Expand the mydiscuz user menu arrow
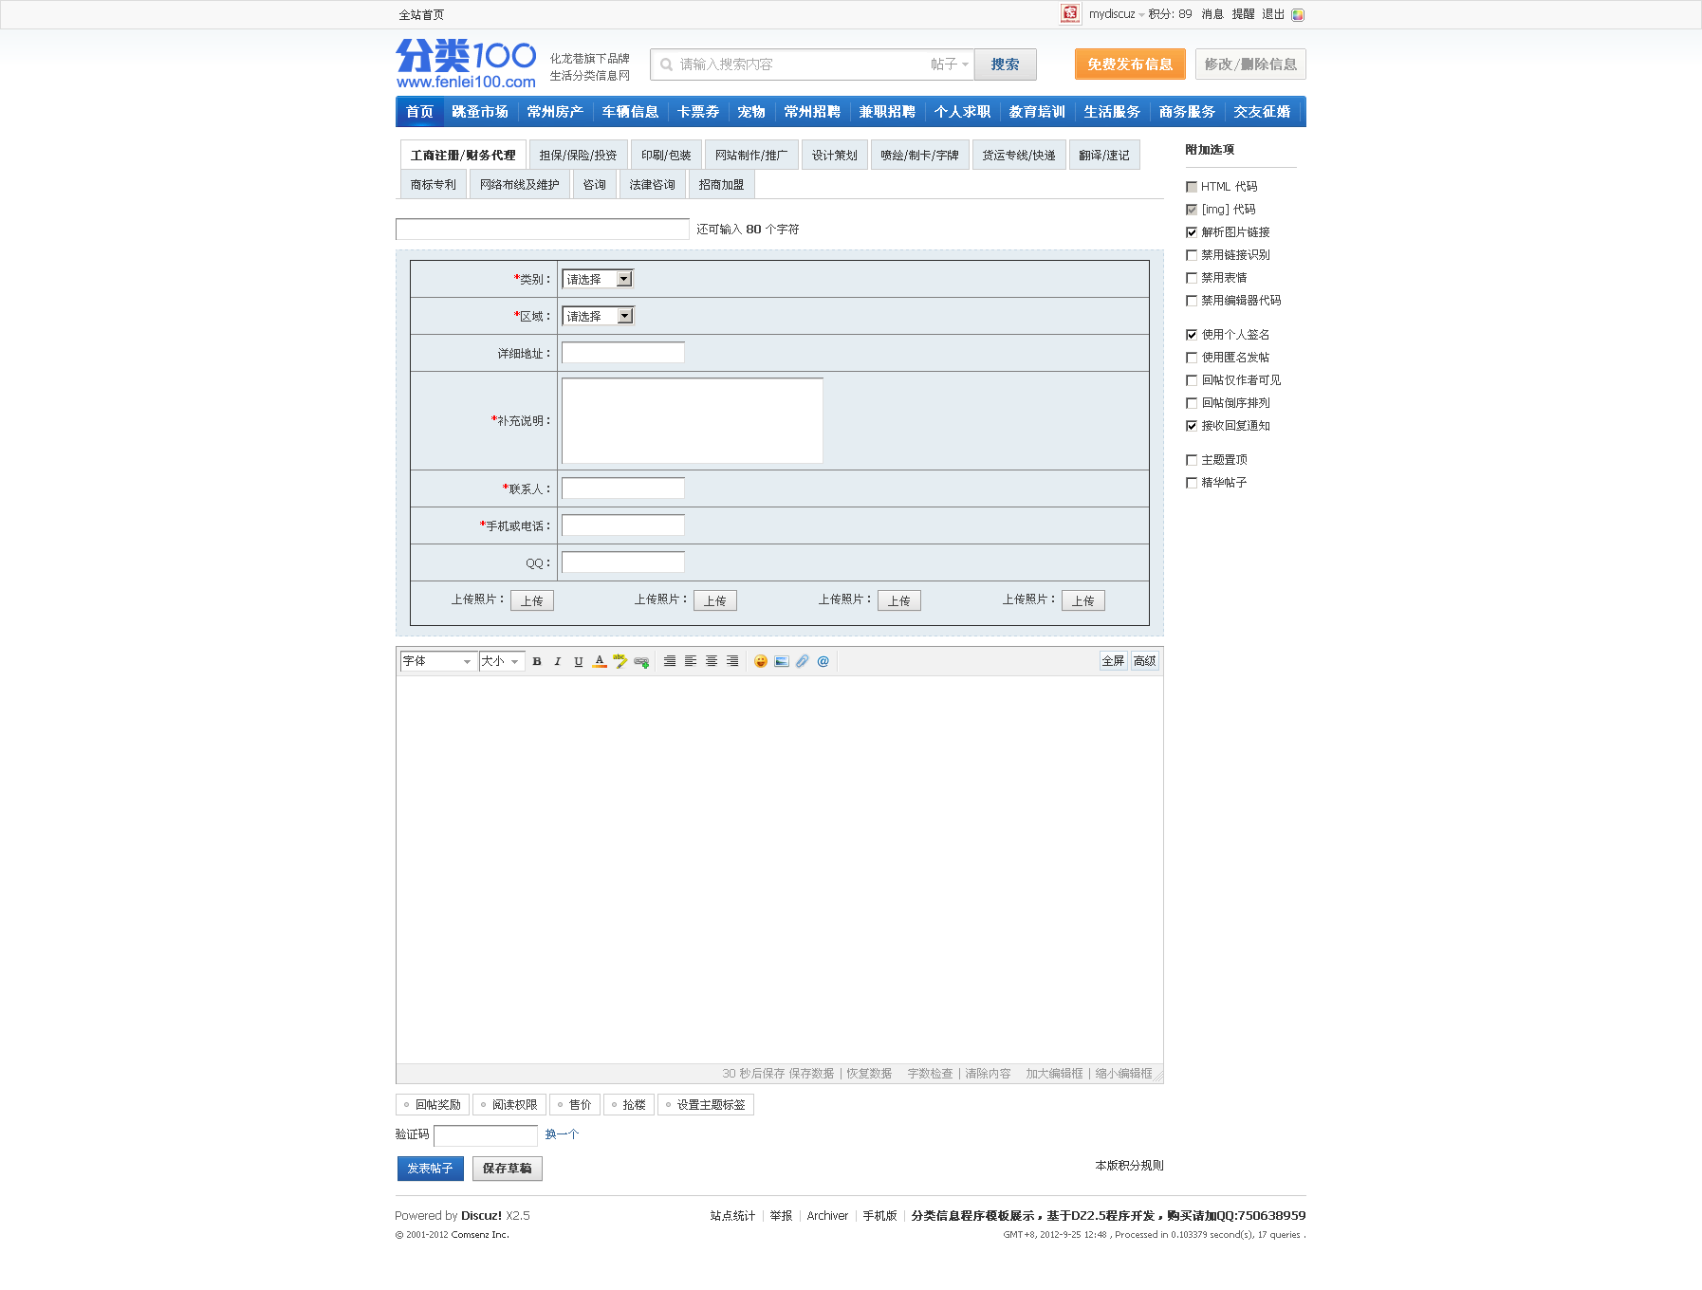The width and height of the screenshot is (1702, 1290). tap(1141, 15)
